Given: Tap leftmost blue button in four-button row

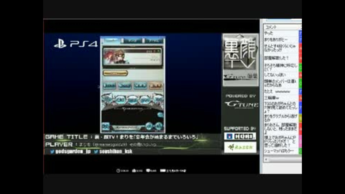Looking at the screenshot, I should (109, 86).
